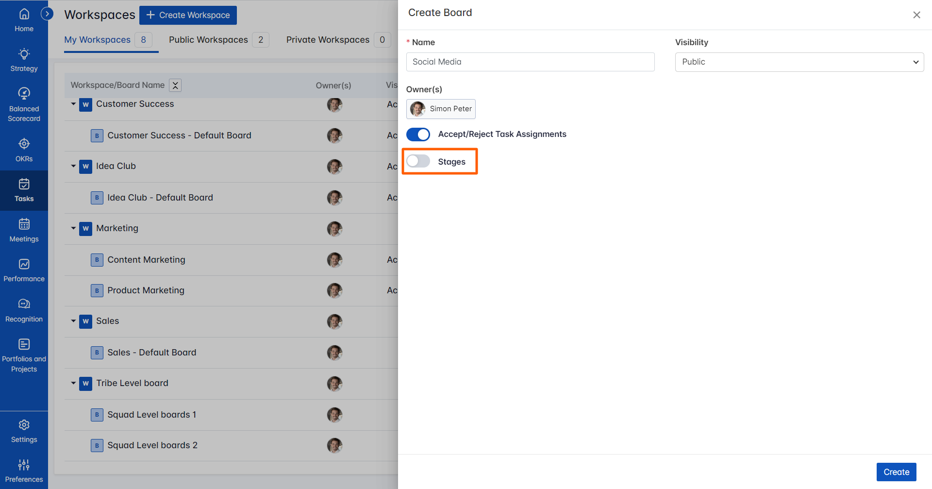Disable Accept/Reject Task Assignments

(x=418, y=134)
